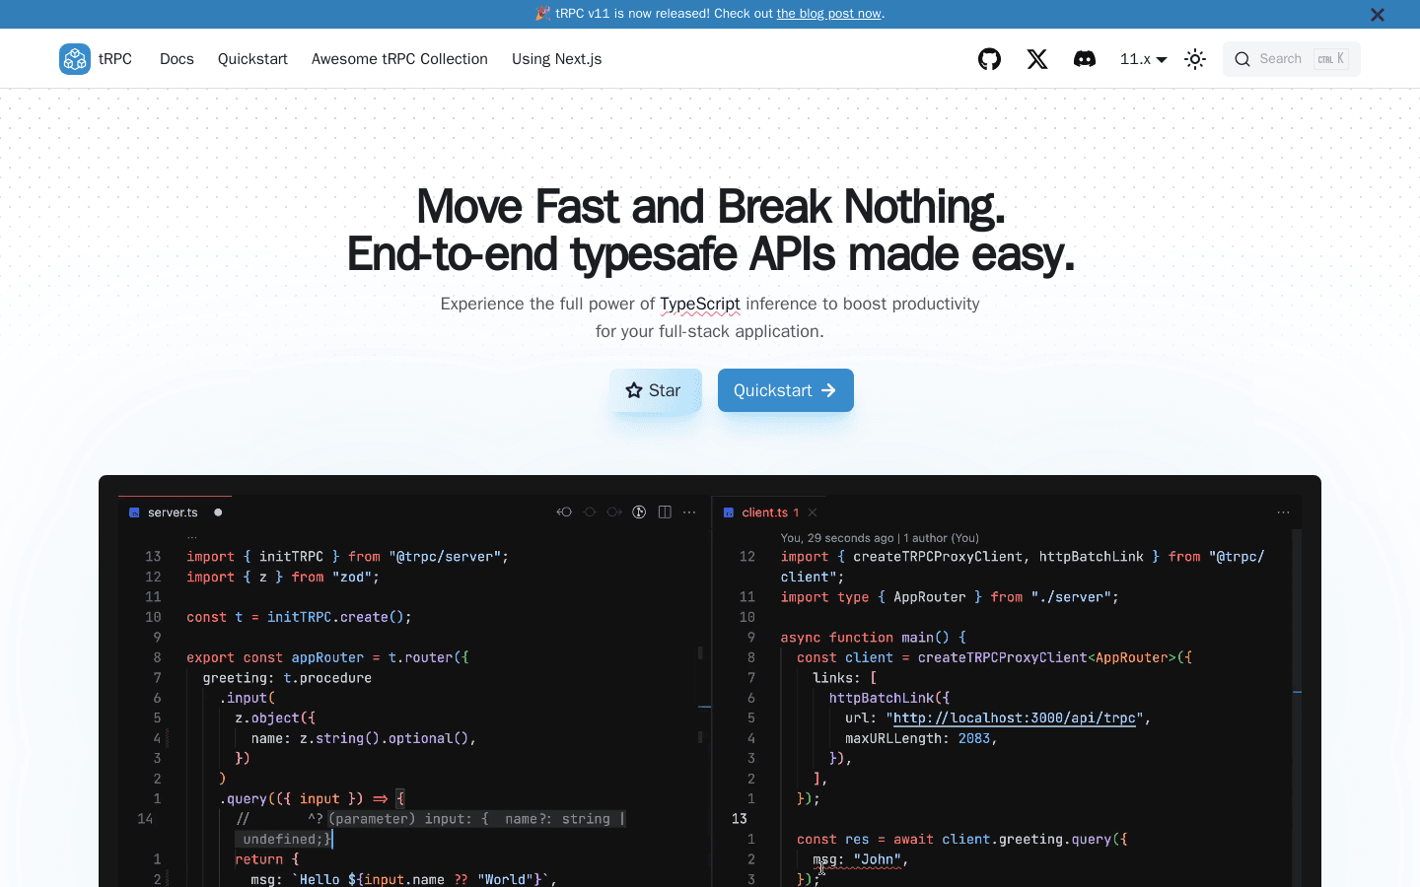Open the tRPC GitHub repository icon

989,59
